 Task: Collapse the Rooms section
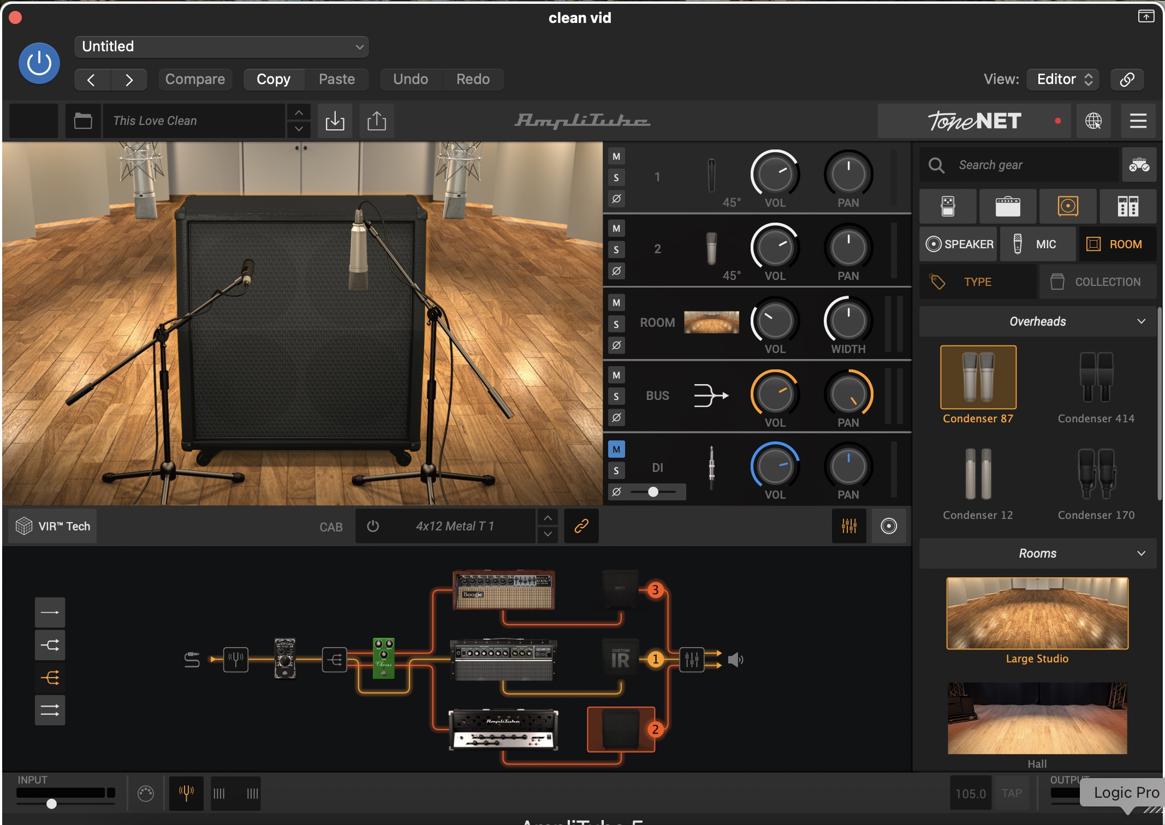[x=1037, y=553]
